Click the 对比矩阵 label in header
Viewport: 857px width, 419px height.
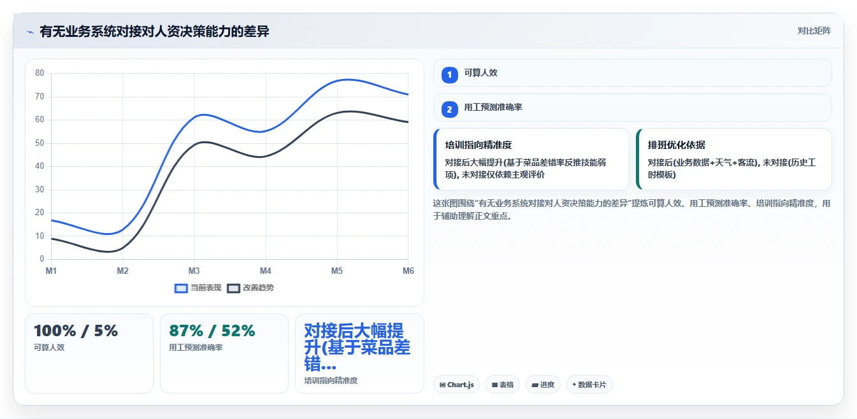(x=814, y=31)
